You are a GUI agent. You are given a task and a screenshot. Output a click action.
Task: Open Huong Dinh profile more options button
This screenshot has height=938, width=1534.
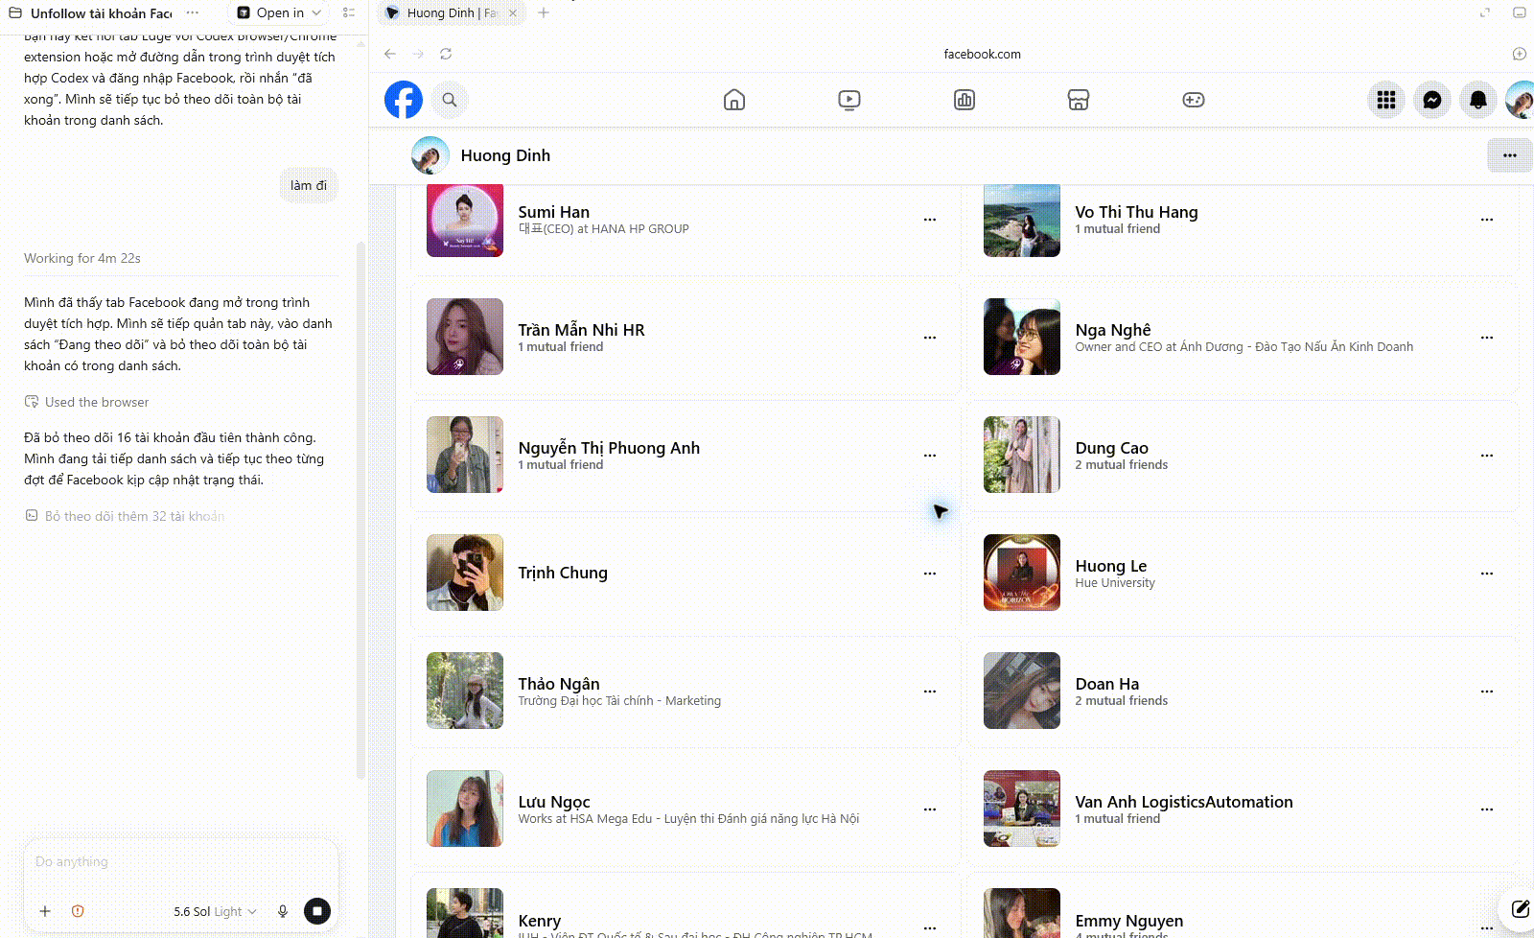click(x=1510, y=155)
